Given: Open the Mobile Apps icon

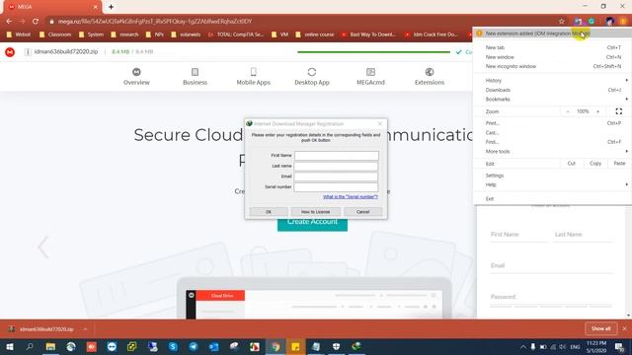Looking at the screenshot, I should 253,72.
